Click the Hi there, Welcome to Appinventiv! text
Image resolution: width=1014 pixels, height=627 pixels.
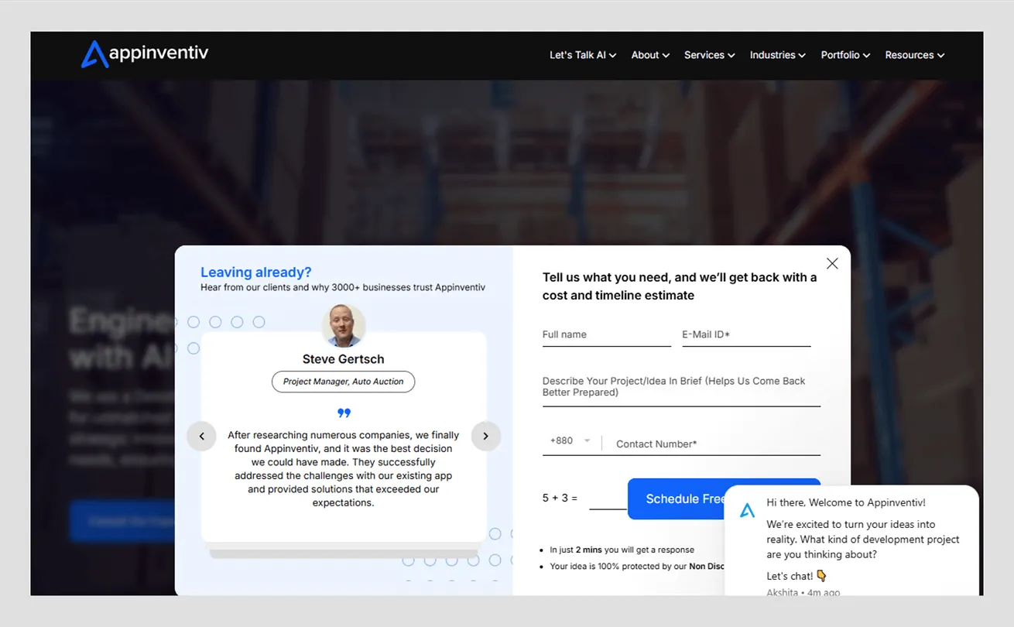pos(846,502)
